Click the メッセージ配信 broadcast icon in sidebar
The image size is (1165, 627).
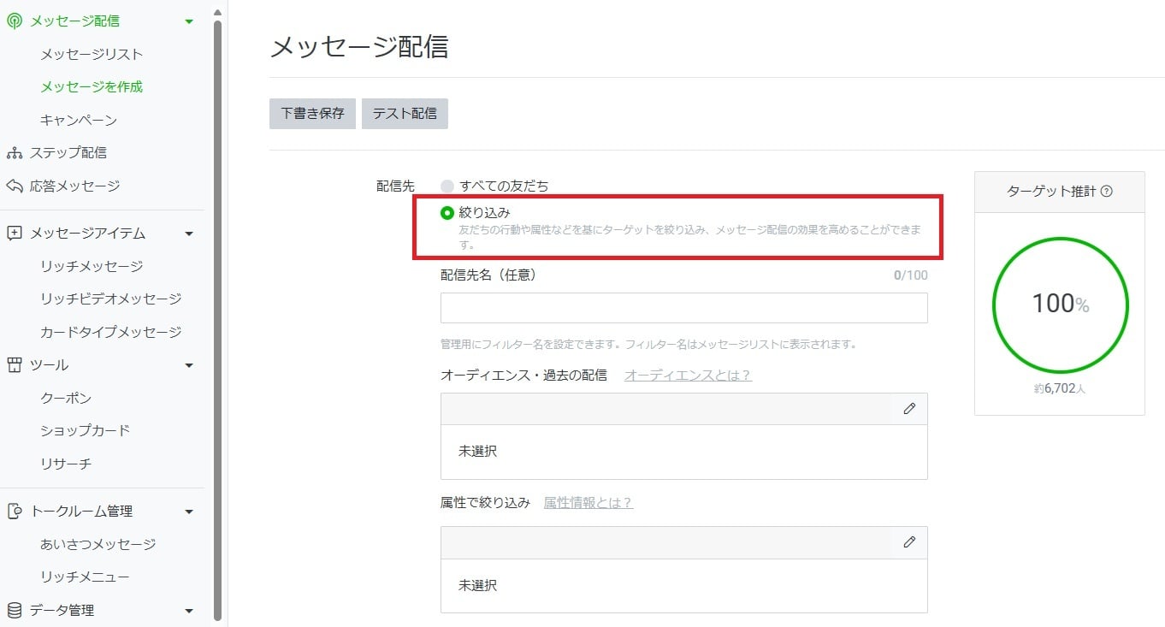tap(15, 20)
